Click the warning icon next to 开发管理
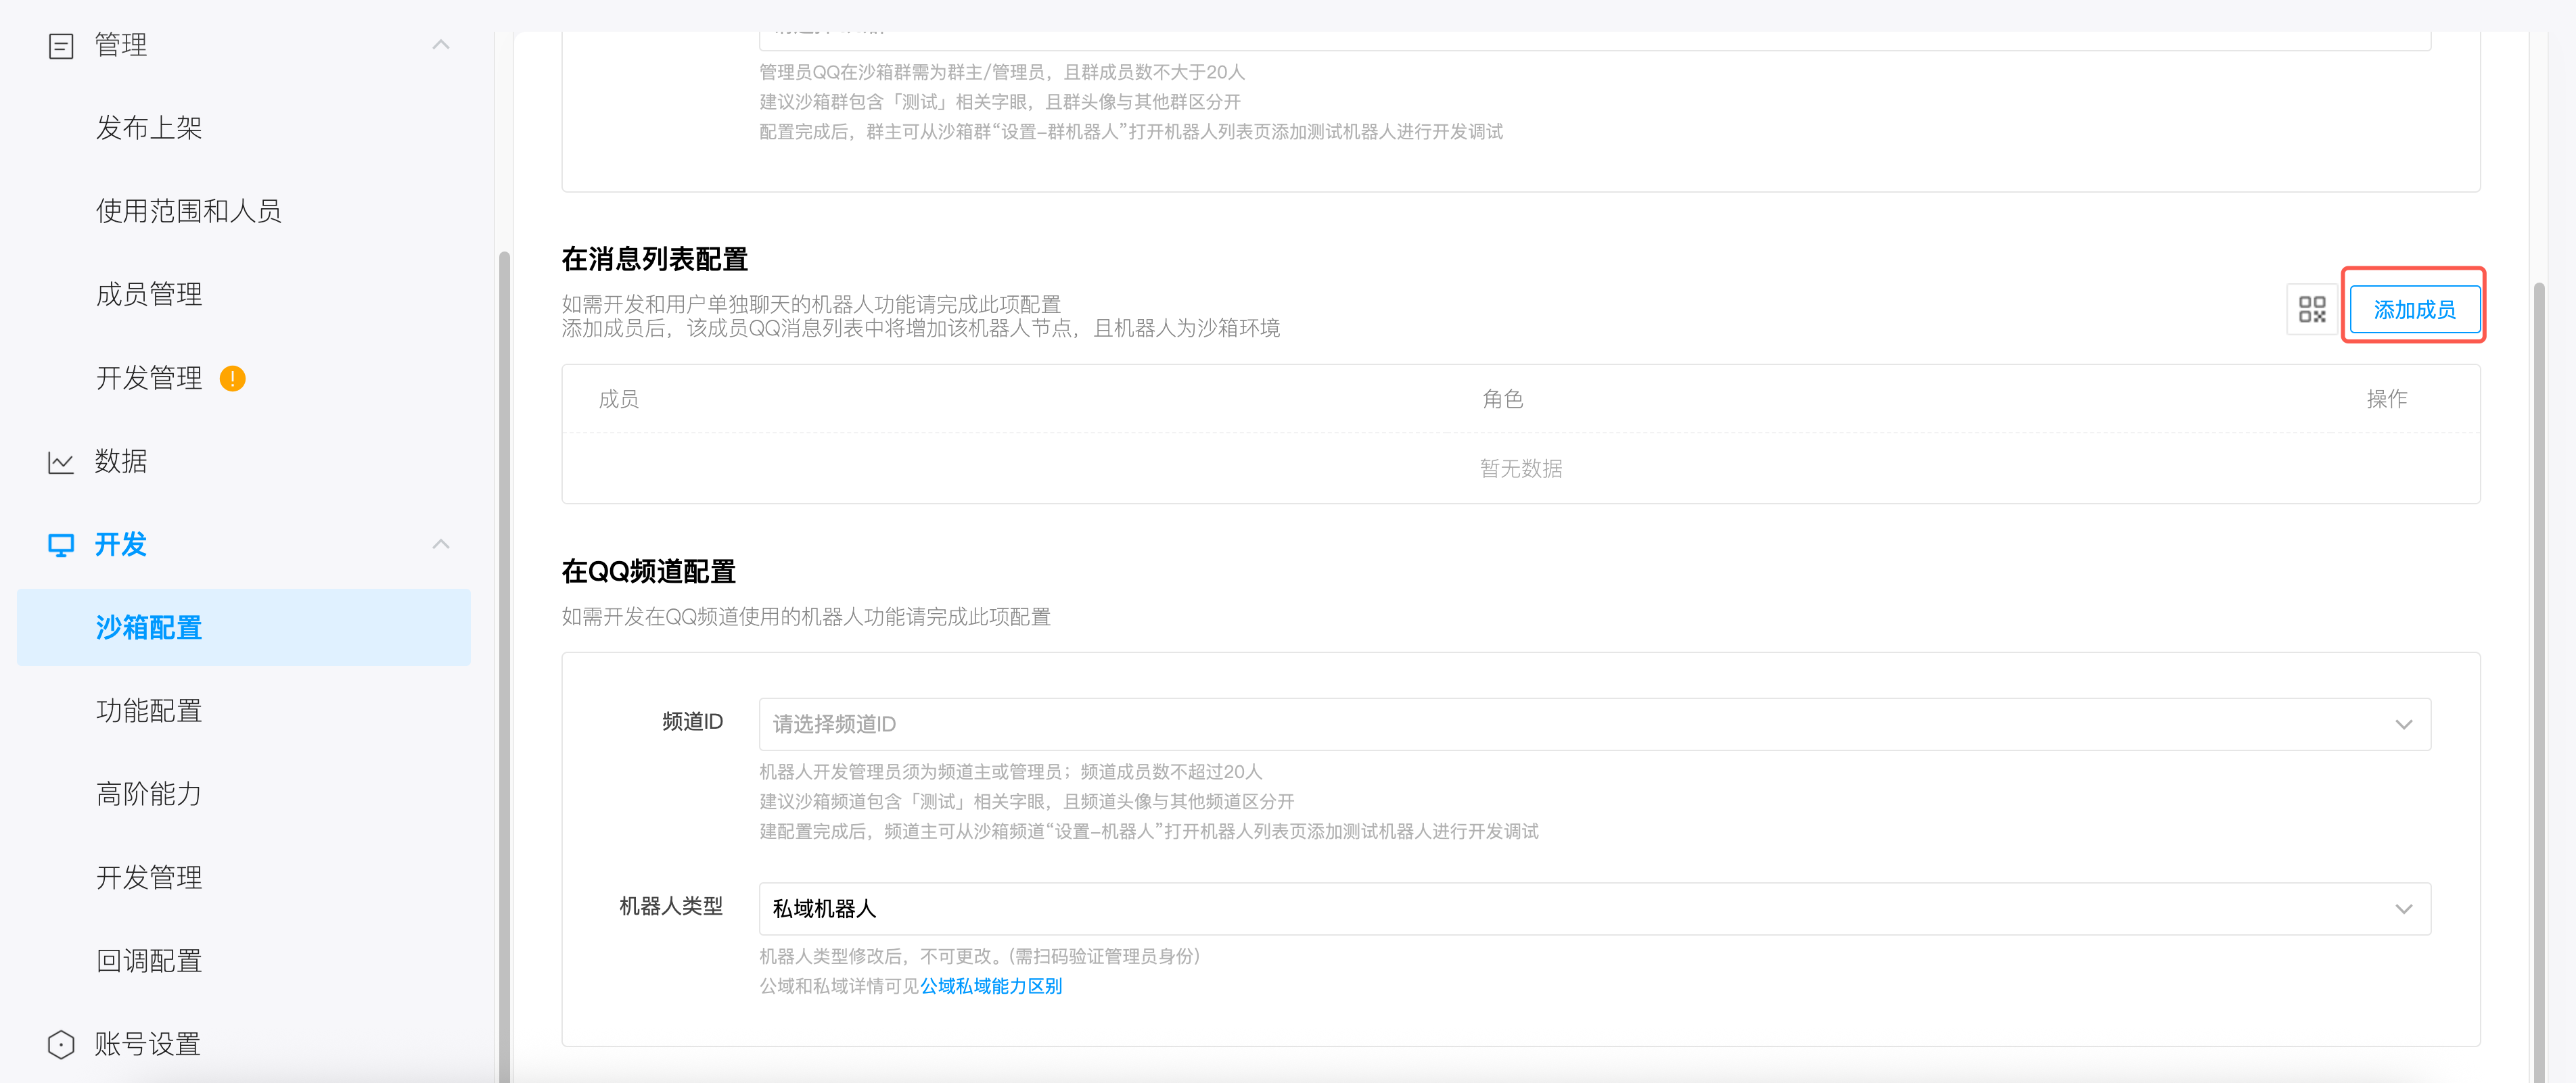 232,379
